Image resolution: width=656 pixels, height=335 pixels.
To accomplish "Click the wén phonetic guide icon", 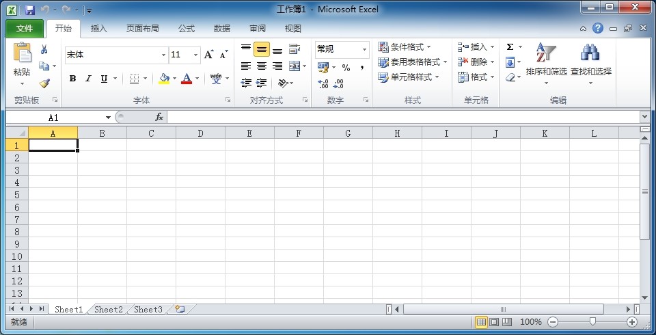I will point(216,79).
